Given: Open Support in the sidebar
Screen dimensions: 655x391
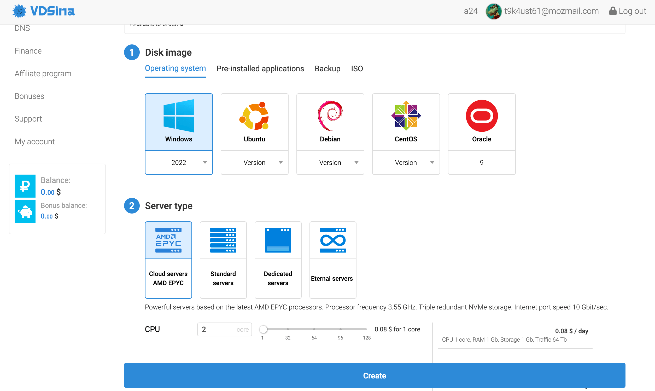Looking at the screenshot, I should point(28,119).
